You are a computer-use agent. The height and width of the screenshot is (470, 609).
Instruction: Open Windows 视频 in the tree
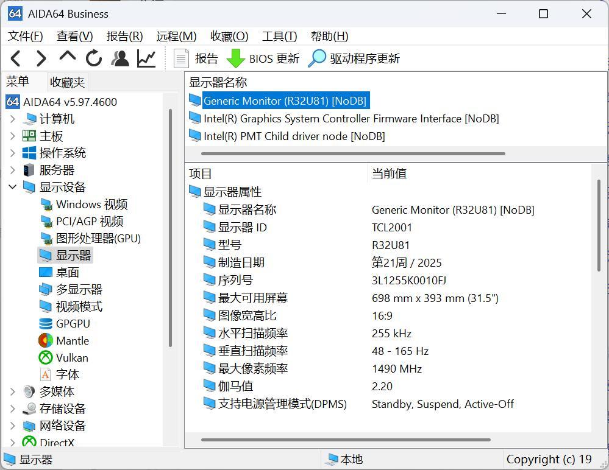pyautogui.click(x=84, y=205)
